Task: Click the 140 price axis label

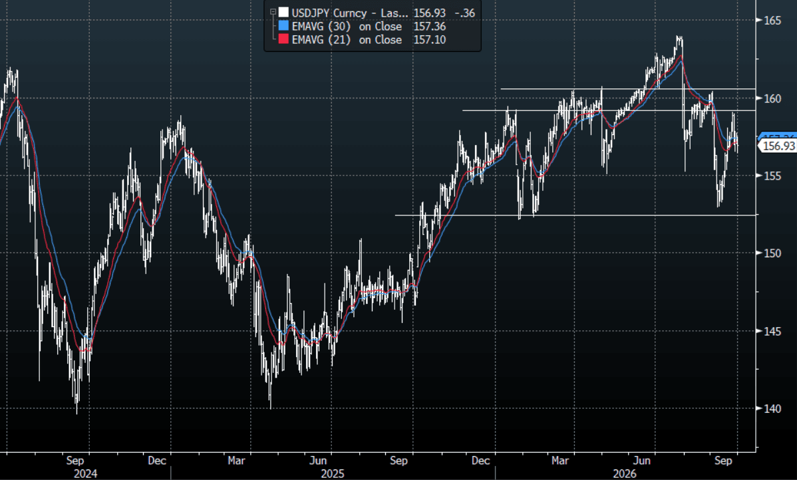Action: (772, 408)
